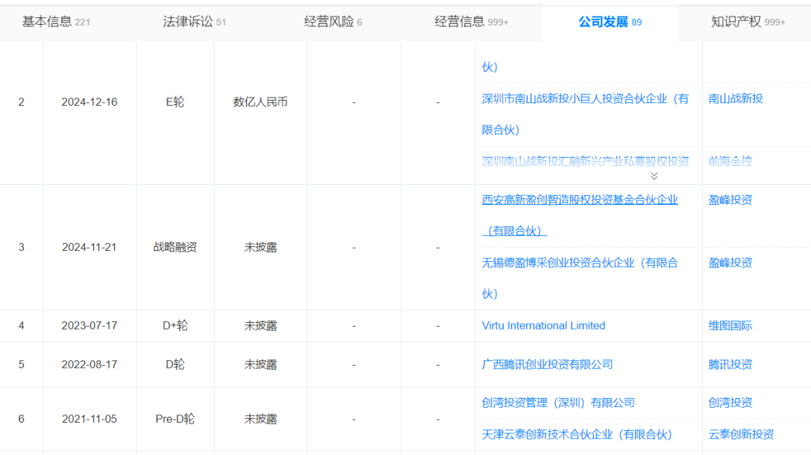
Task: Select the date 2022-08-17 cell
Action: 89,364
